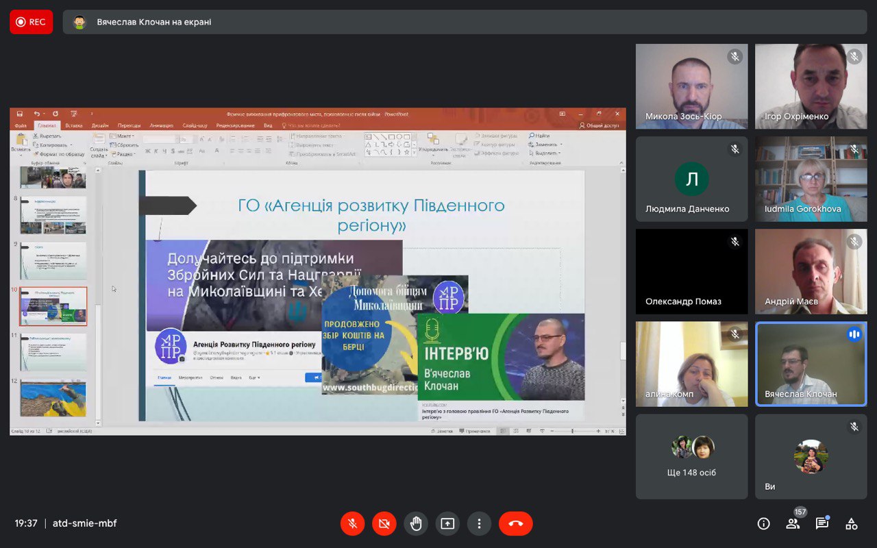The width and height of the screenshot is (877, 548).
Task: Open the chat panel
Action: click(822, 523)
